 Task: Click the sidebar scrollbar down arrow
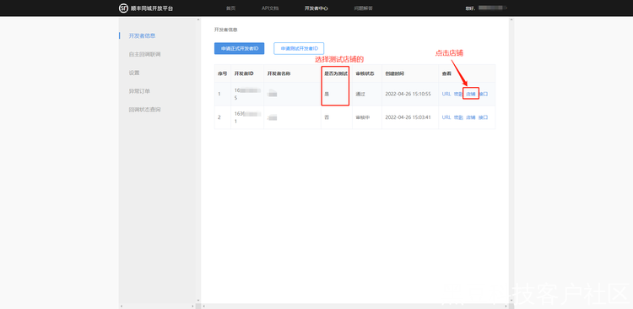[x=197, y=301]
